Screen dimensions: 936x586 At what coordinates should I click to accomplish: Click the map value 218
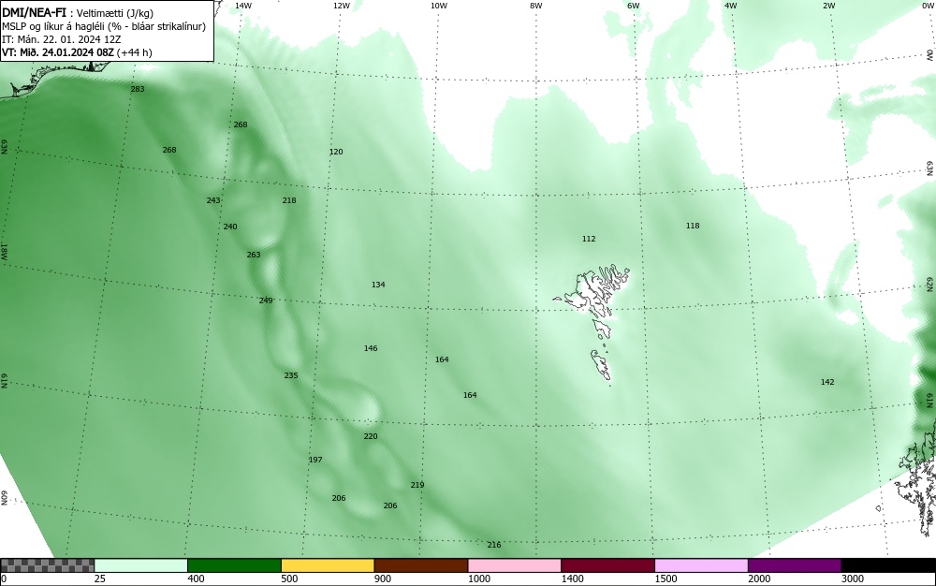(x=289, y=200)
